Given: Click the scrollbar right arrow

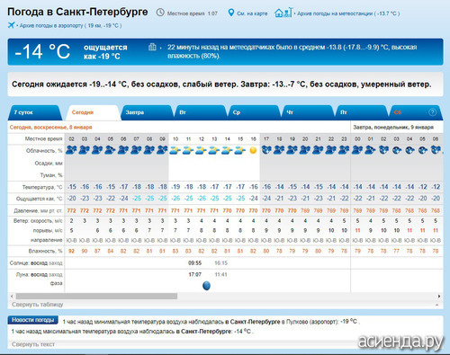Looking at the screenshot, I should point(439,297).
